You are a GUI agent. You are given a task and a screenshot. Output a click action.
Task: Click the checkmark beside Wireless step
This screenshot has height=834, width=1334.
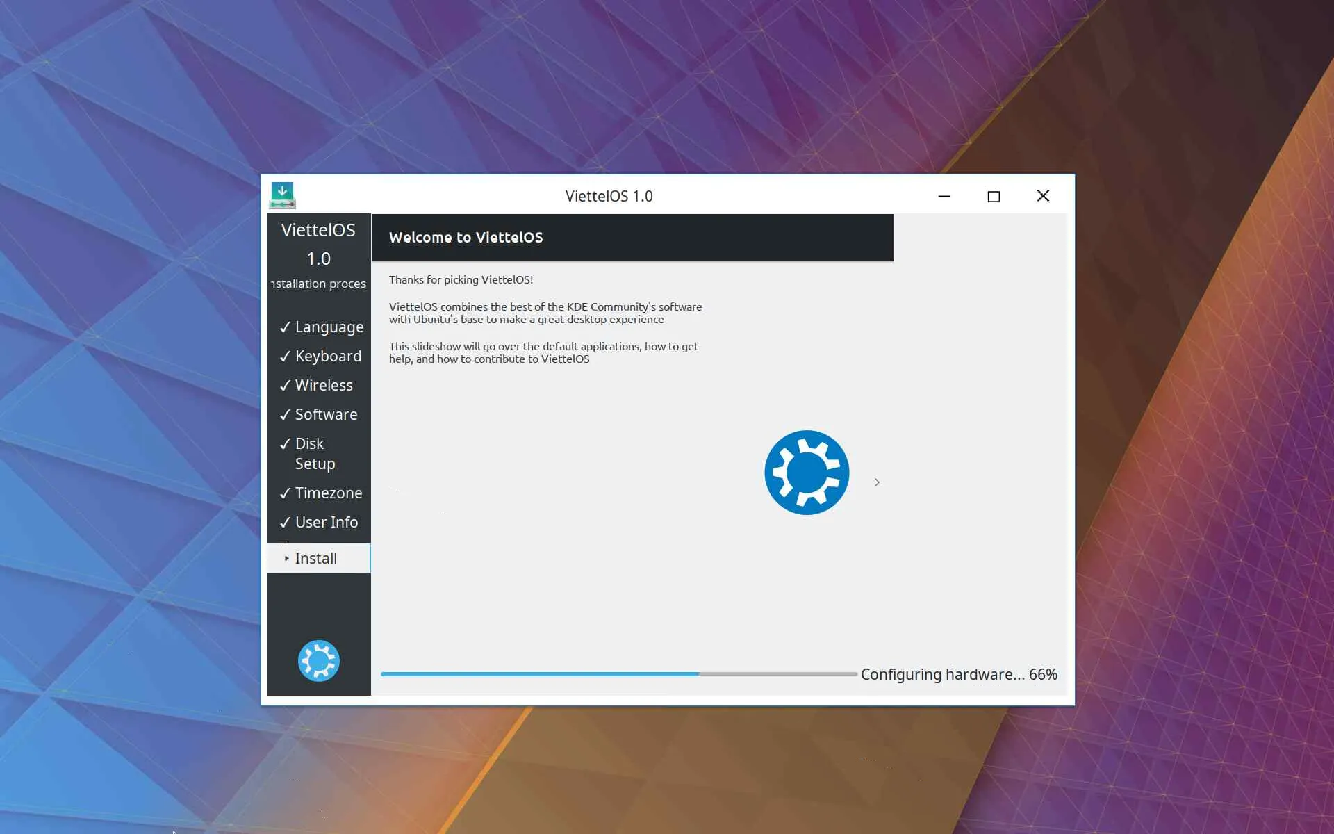285,386
